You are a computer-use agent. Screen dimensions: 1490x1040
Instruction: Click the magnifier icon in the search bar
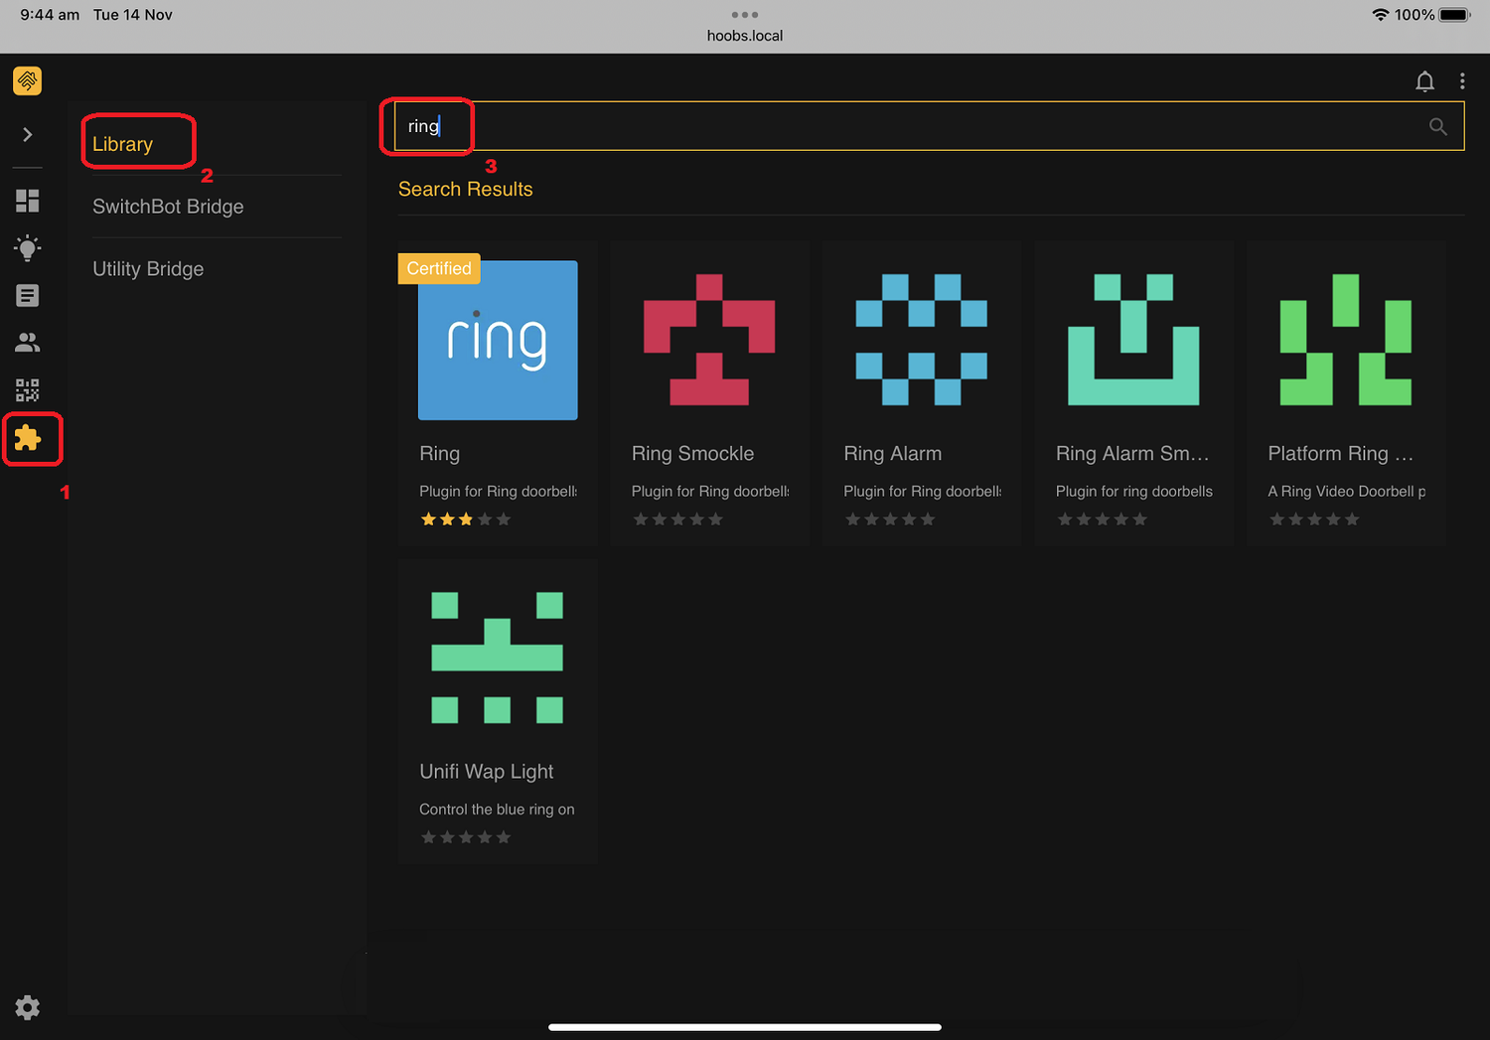pos(1437,126)
